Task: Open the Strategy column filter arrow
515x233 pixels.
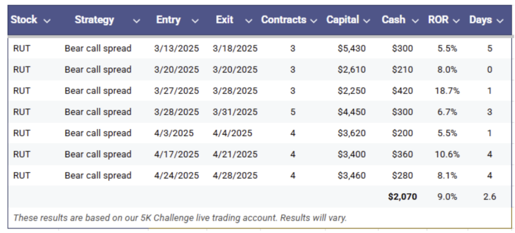Action: point(136,21)
